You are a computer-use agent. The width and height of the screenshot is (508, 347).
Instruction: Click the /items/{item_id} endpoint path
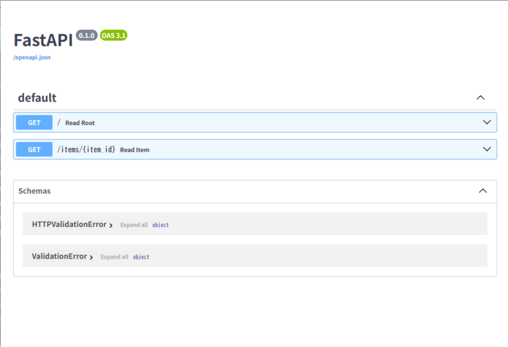pyautogui.click(x=86, y=149)
